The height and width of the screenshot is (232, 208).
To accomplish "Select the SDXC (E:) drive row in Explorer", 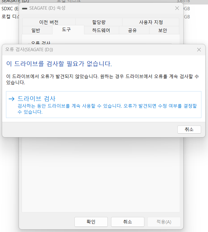I will point(10,9).
